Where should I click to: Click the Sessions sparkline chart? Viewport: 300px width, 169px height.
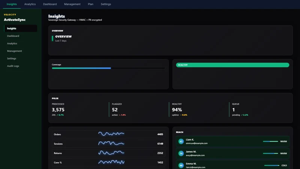pyautogui.click(x=111, y=143)
